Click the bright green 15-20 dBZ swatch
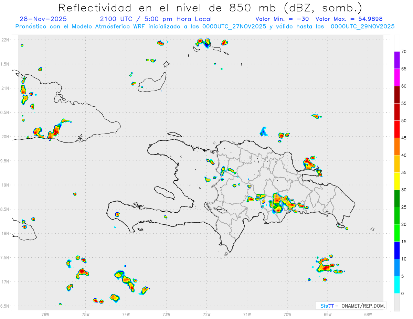This screenshot has height=319, width=413. tap(397, 233)
